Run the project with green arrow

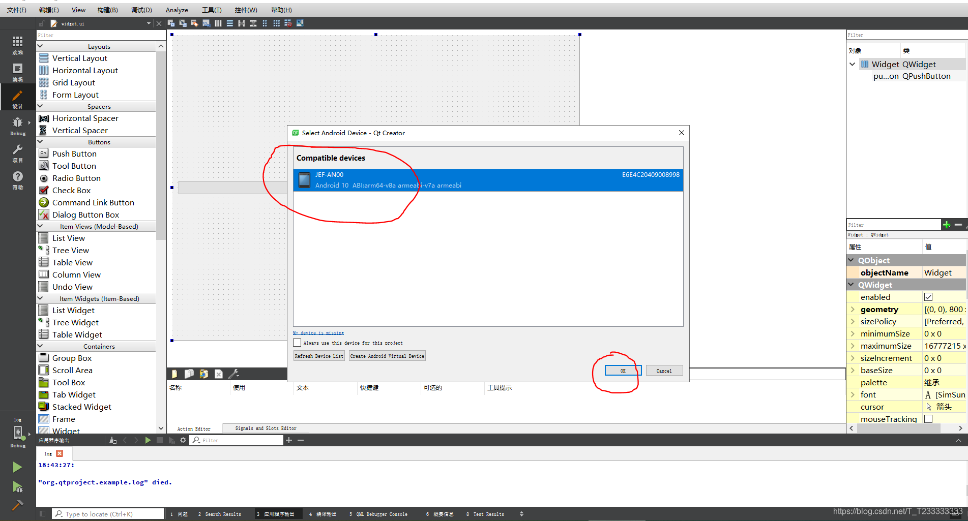(x=17, y=467)
